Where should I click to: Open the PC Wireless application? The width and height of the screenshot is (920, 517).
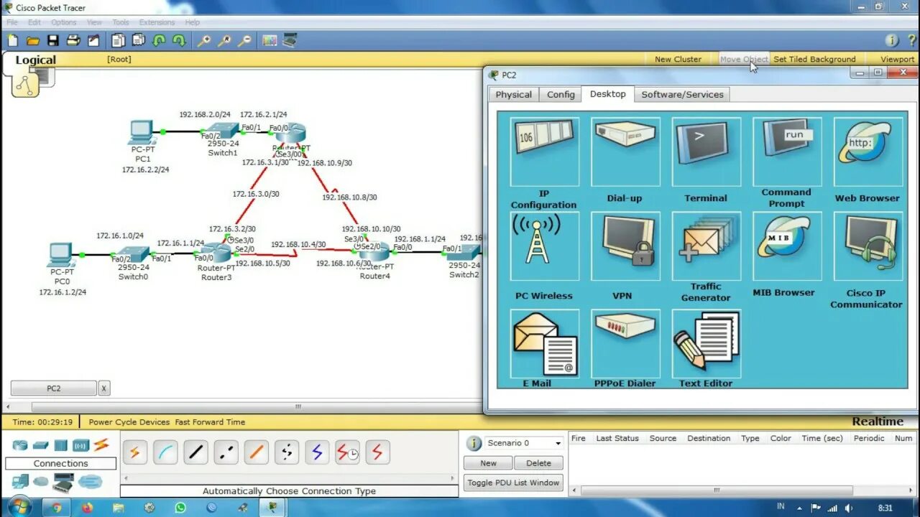pos(544,246)
